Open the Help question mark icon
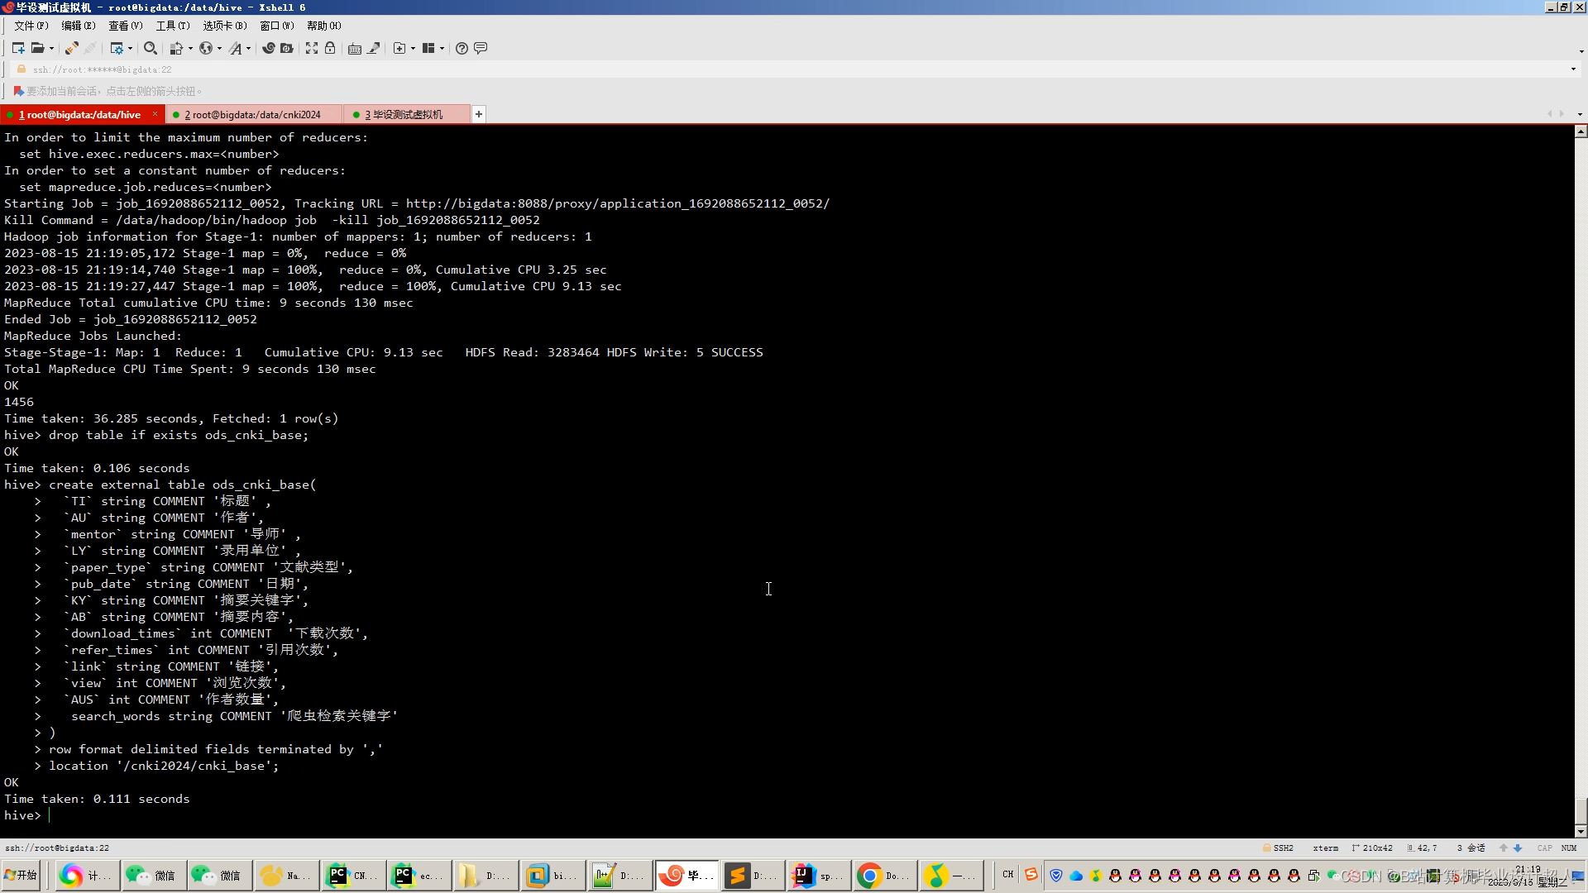1588x893 pixels. click(462, 48)
